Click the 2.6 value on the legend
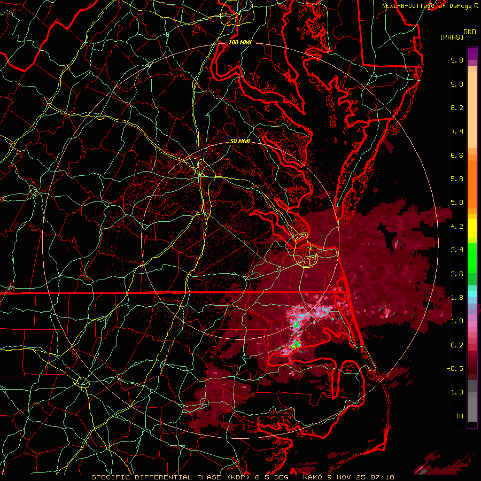Screen dimensions: 481x481 click(457, 274)
